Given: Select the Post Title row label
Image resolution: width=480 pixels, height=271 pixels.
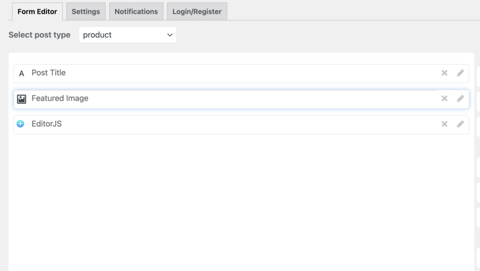Looking at the screenshot, I should click(x=49, y=73).
